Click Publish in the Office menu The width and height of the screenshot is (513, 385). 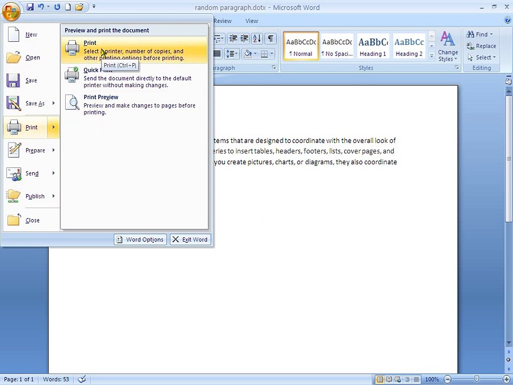pyautogui.click(x=26, y=196)
